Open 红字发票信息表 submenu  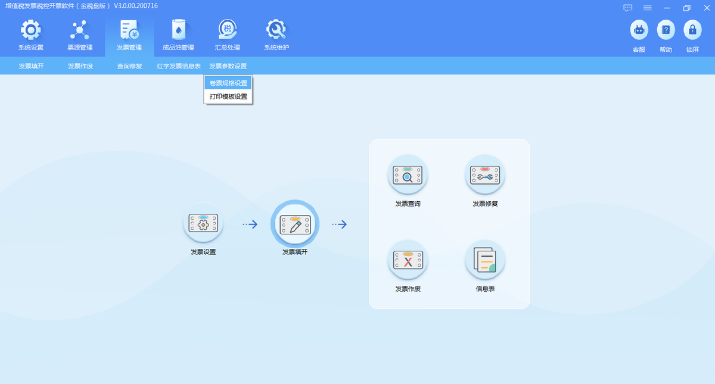[x=179, y=66]
